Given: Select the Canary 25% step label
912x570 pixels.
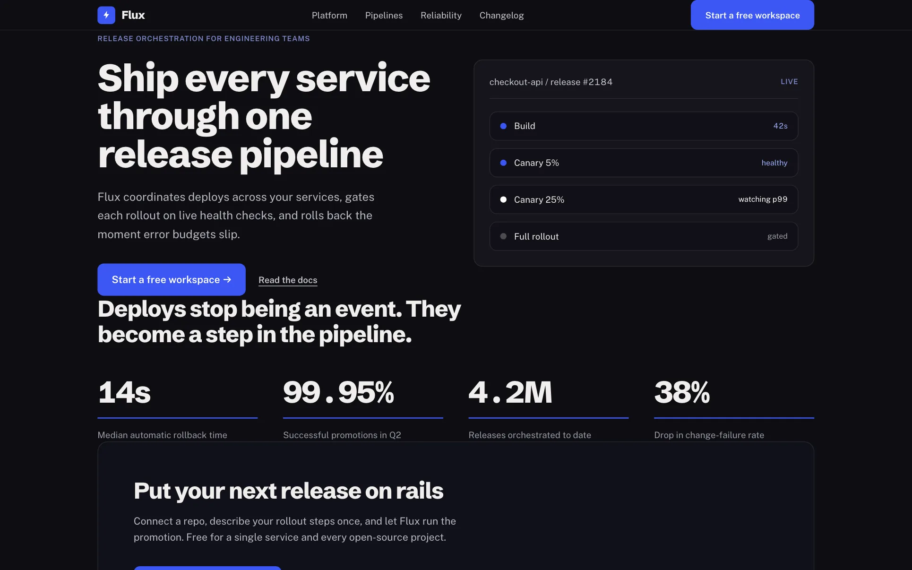Looking at the screenshot, I should click(x=539, y=199).
